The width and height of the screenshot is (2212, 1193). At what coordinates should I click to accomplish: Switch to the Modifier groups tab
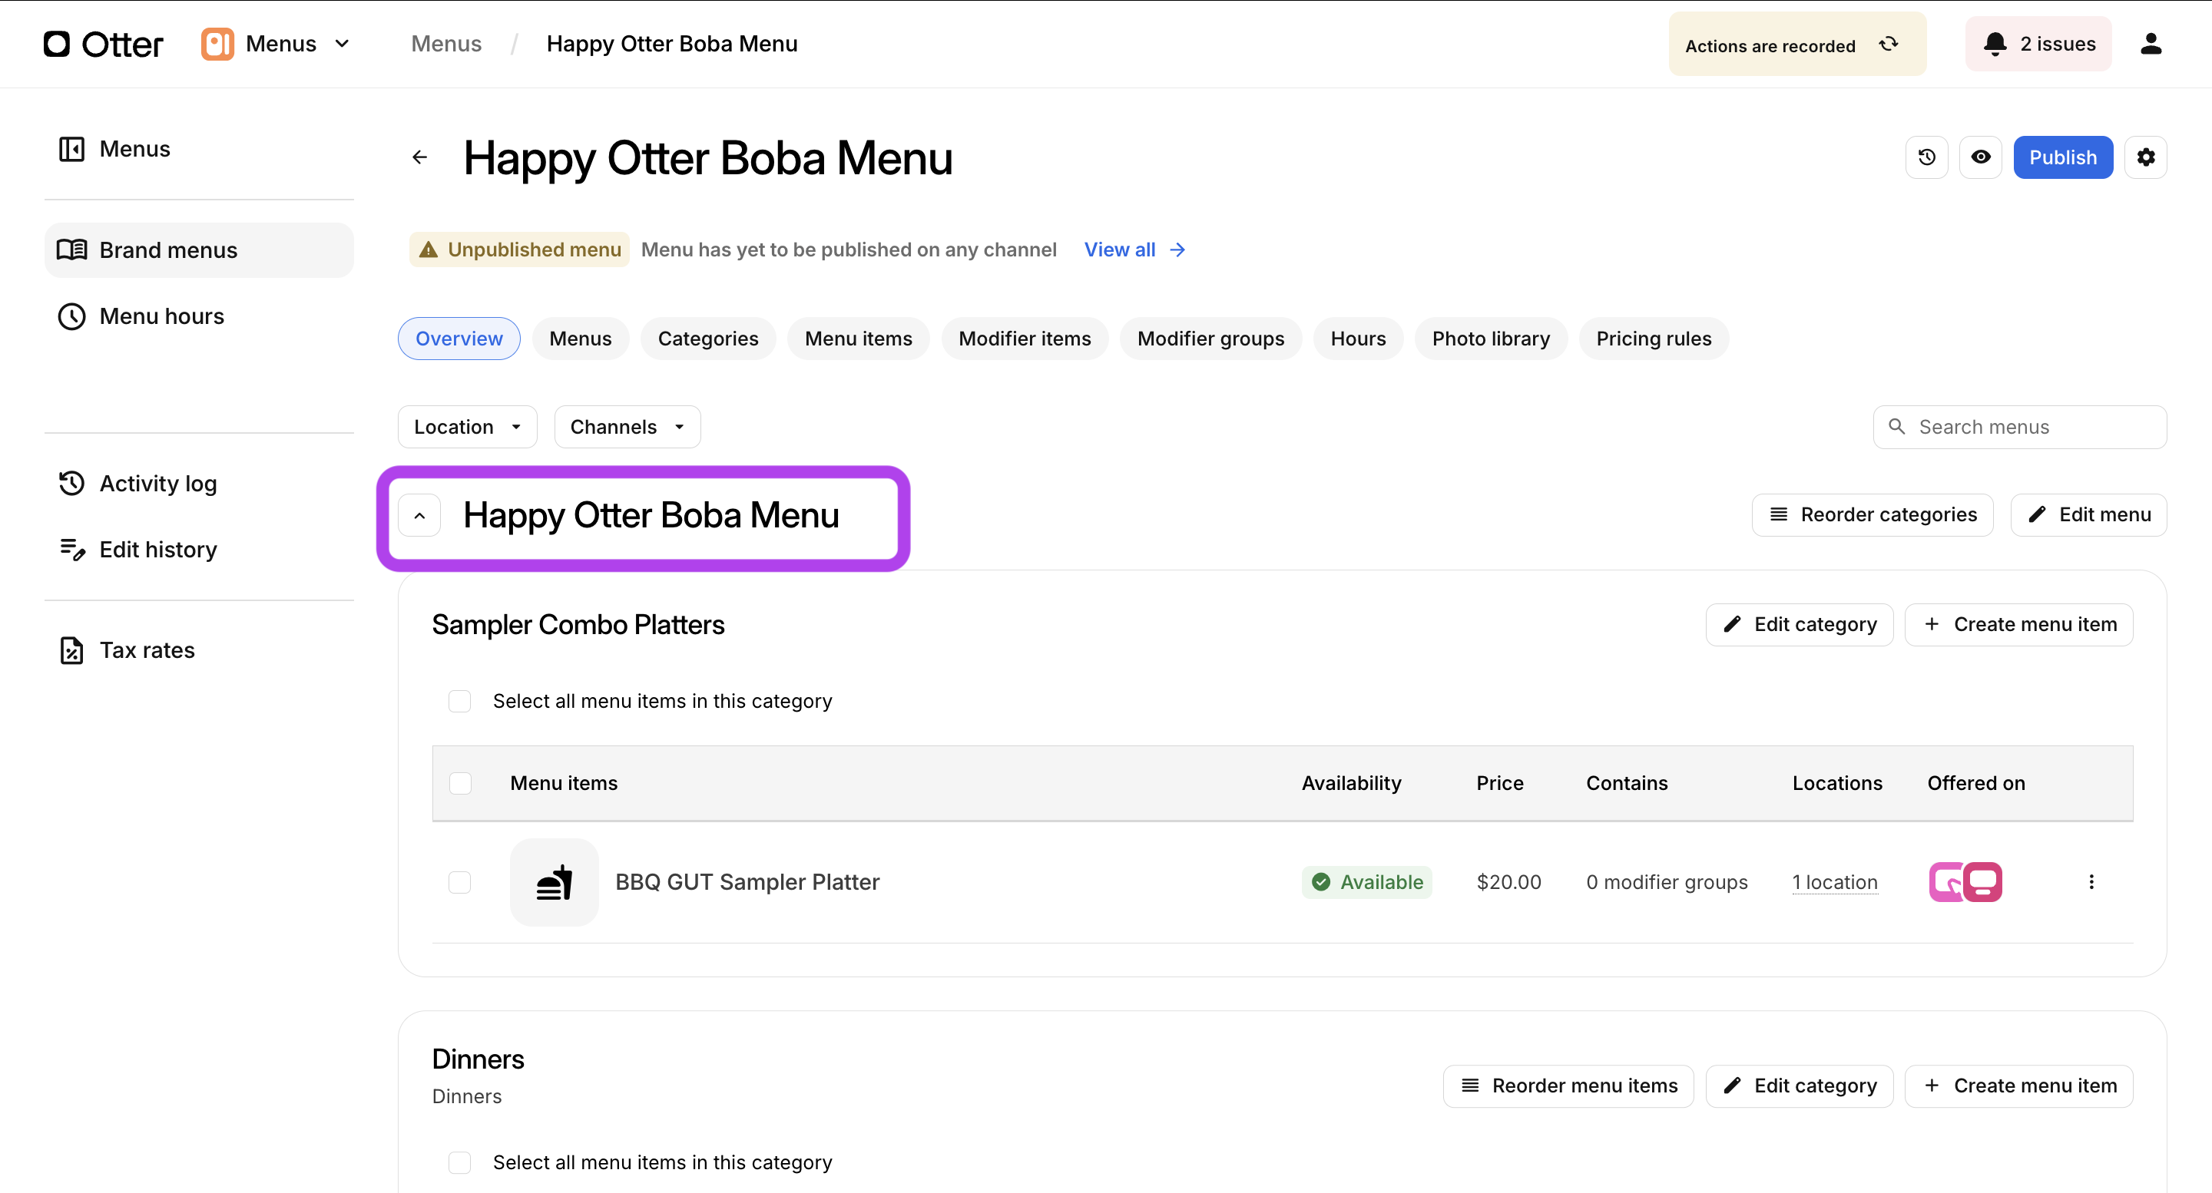(x=1210, y=338)
